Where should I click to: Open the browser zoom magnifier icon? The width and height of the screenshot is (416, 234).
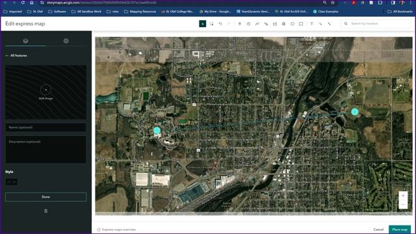(325, 3)
